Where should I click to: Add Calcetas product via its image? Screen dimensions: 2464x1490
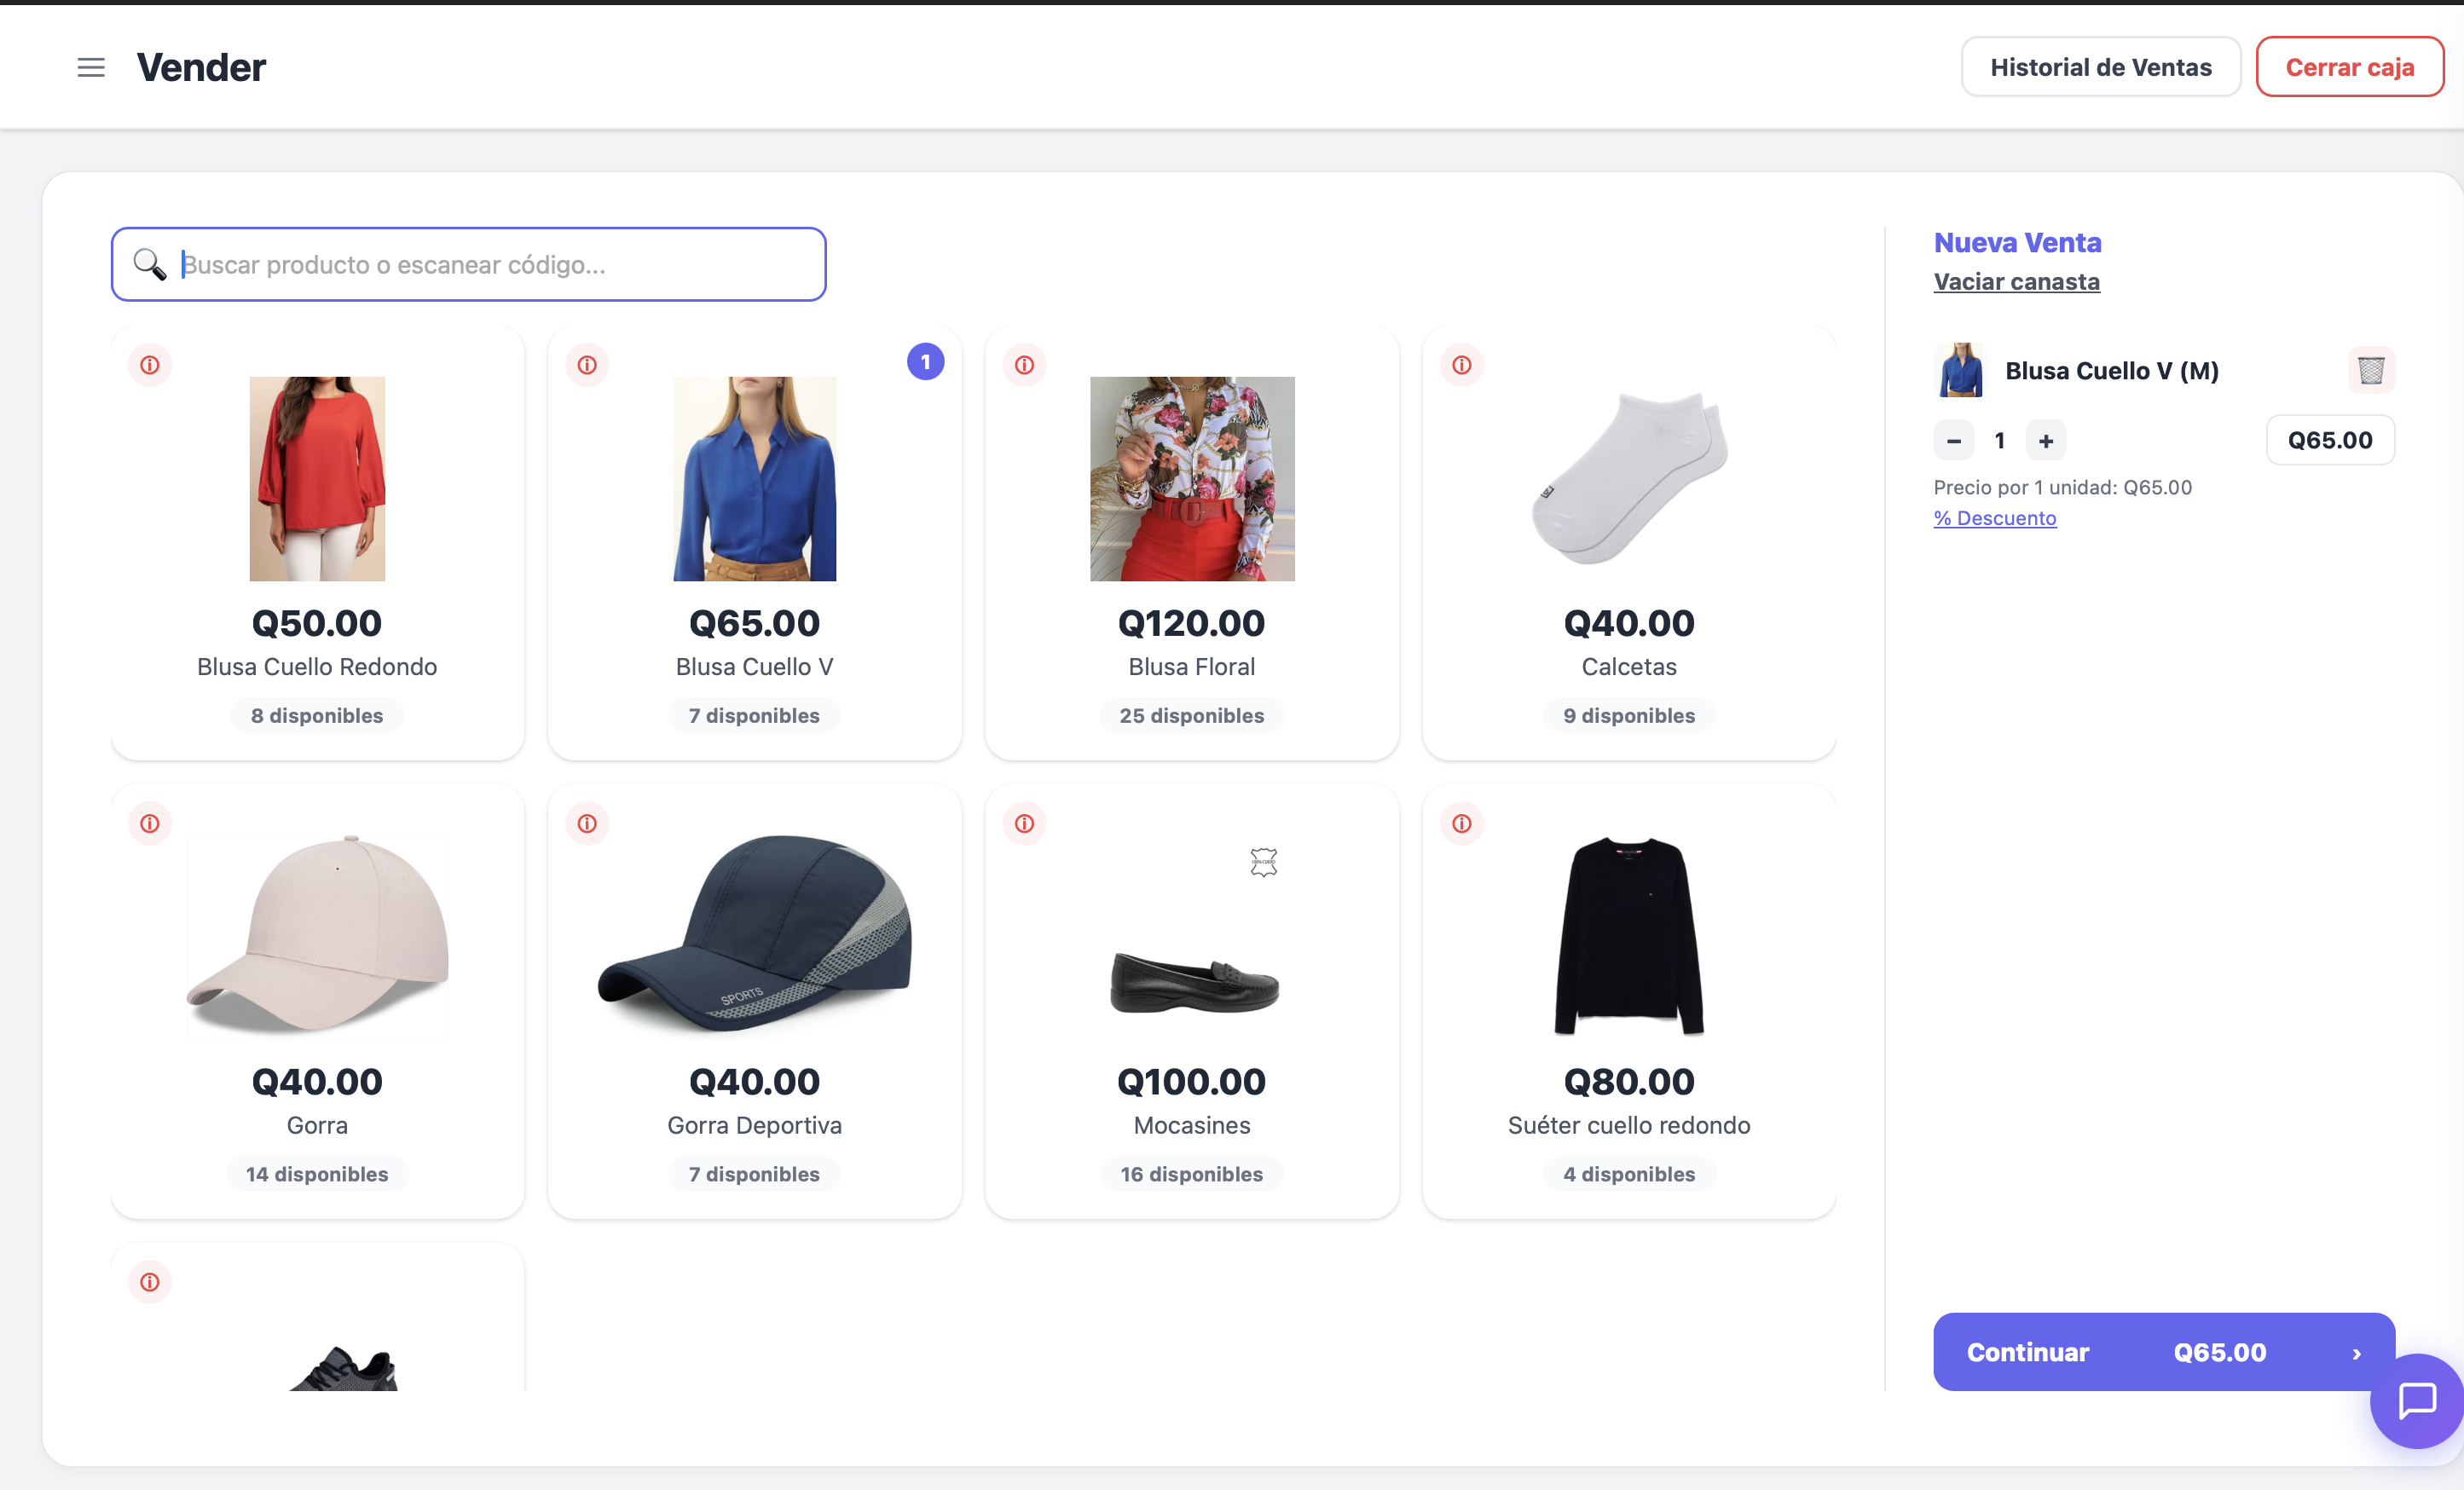(x=1629, y=478)
